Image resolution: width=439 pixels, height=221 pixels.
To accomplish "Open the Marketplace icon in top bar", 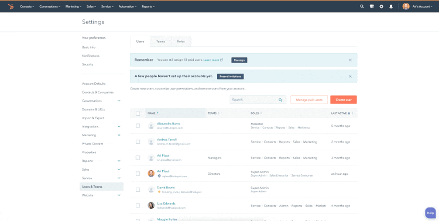I will tap(372, 6).
